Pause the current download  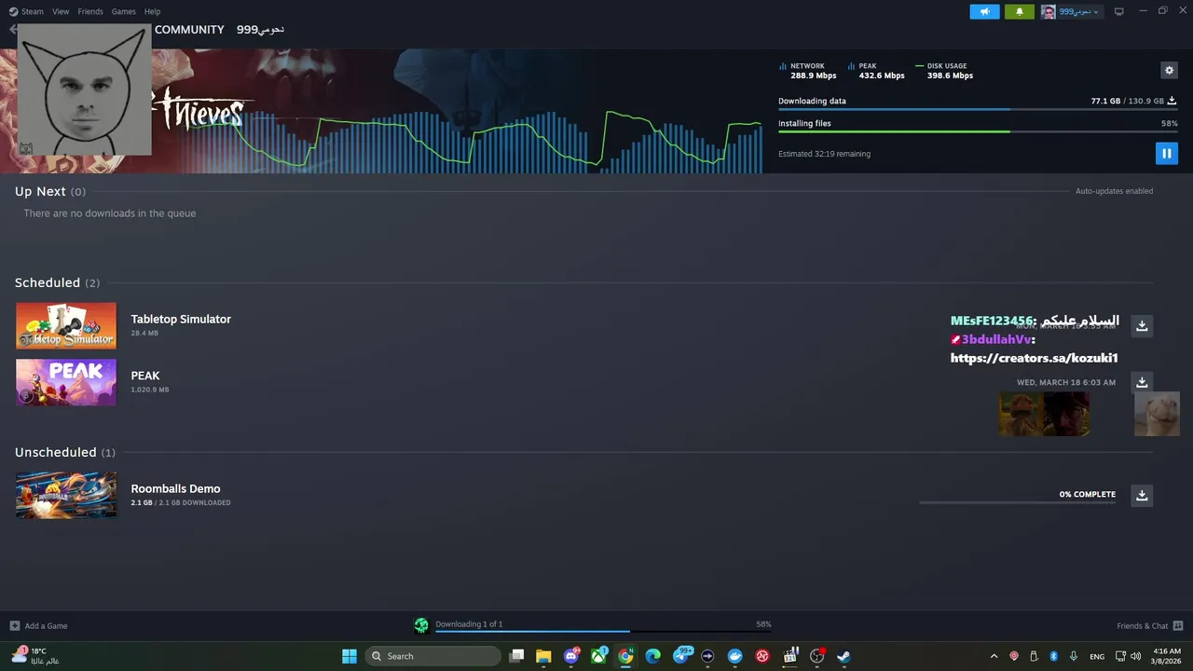click(1166, 153)
